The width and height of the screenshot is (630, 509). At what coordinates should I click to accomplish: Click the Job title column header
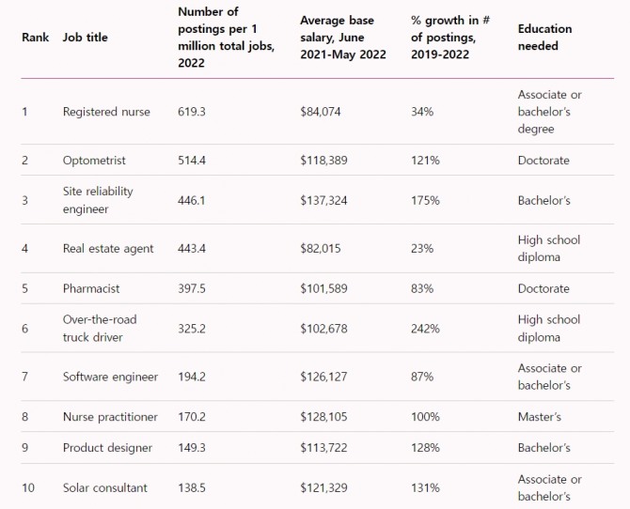[85, 38]
